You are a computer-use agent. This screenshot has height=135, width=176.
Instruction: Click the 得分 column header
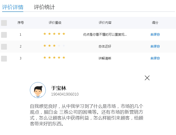point(155,23)
